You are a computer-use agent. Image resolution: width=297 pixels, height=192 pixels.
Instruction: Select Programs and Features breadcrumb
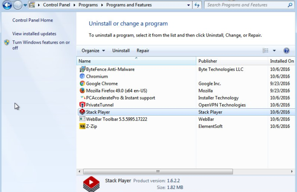[x=129, y=5]
